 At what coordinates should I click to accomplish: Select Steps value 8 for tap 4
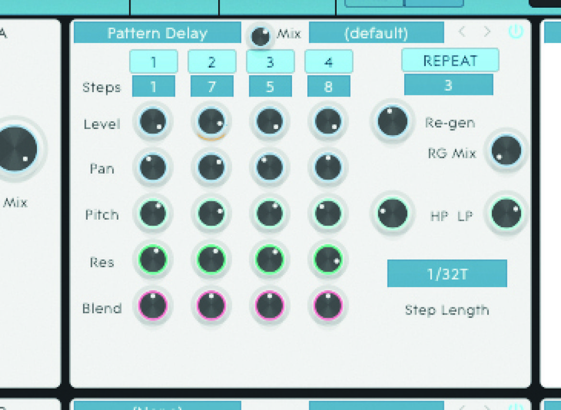pyautogui.click(x=328, y=86)
